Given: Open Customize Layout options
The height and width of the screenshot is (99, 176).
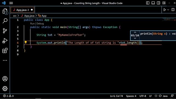Looking at the screenshot, I should point(164,3).
